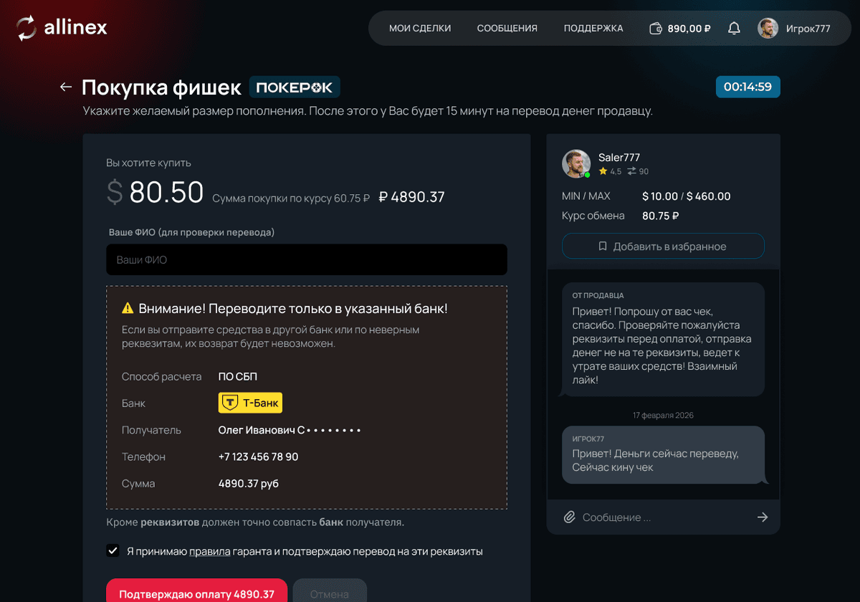Click the 890,00 ₽ balance amount
The height and width of the screenshot is (602, 860).
(x=689, y=29)
